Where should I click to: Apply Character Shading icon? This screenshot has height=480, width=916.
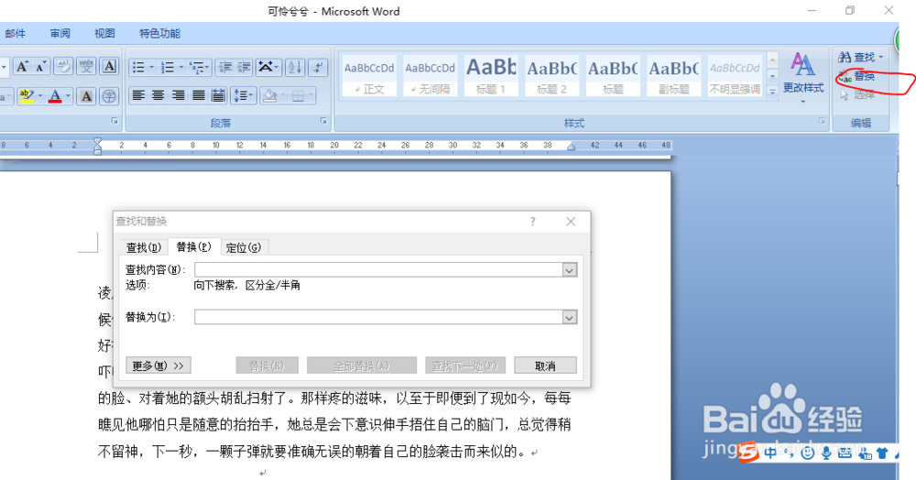86,96
